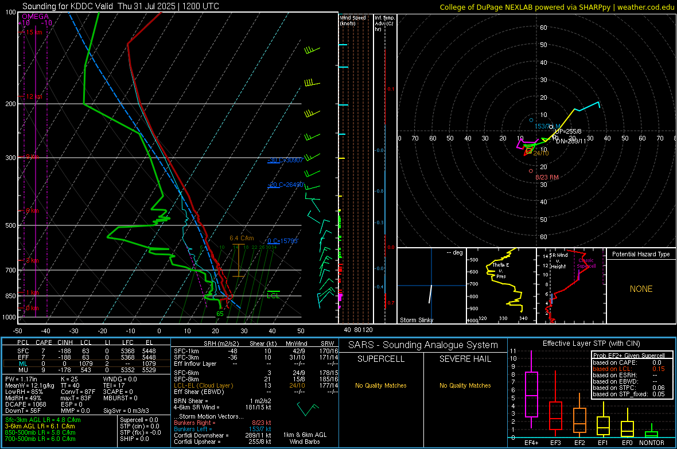The height and width of the screenshot is (449, 677).
Task: Click the CAPE column header
Action: coord(44,342)
